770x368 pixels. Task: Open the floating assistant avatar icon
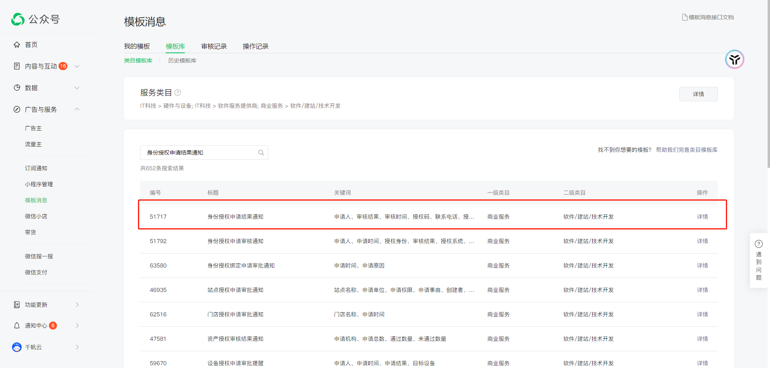[735, 60]
